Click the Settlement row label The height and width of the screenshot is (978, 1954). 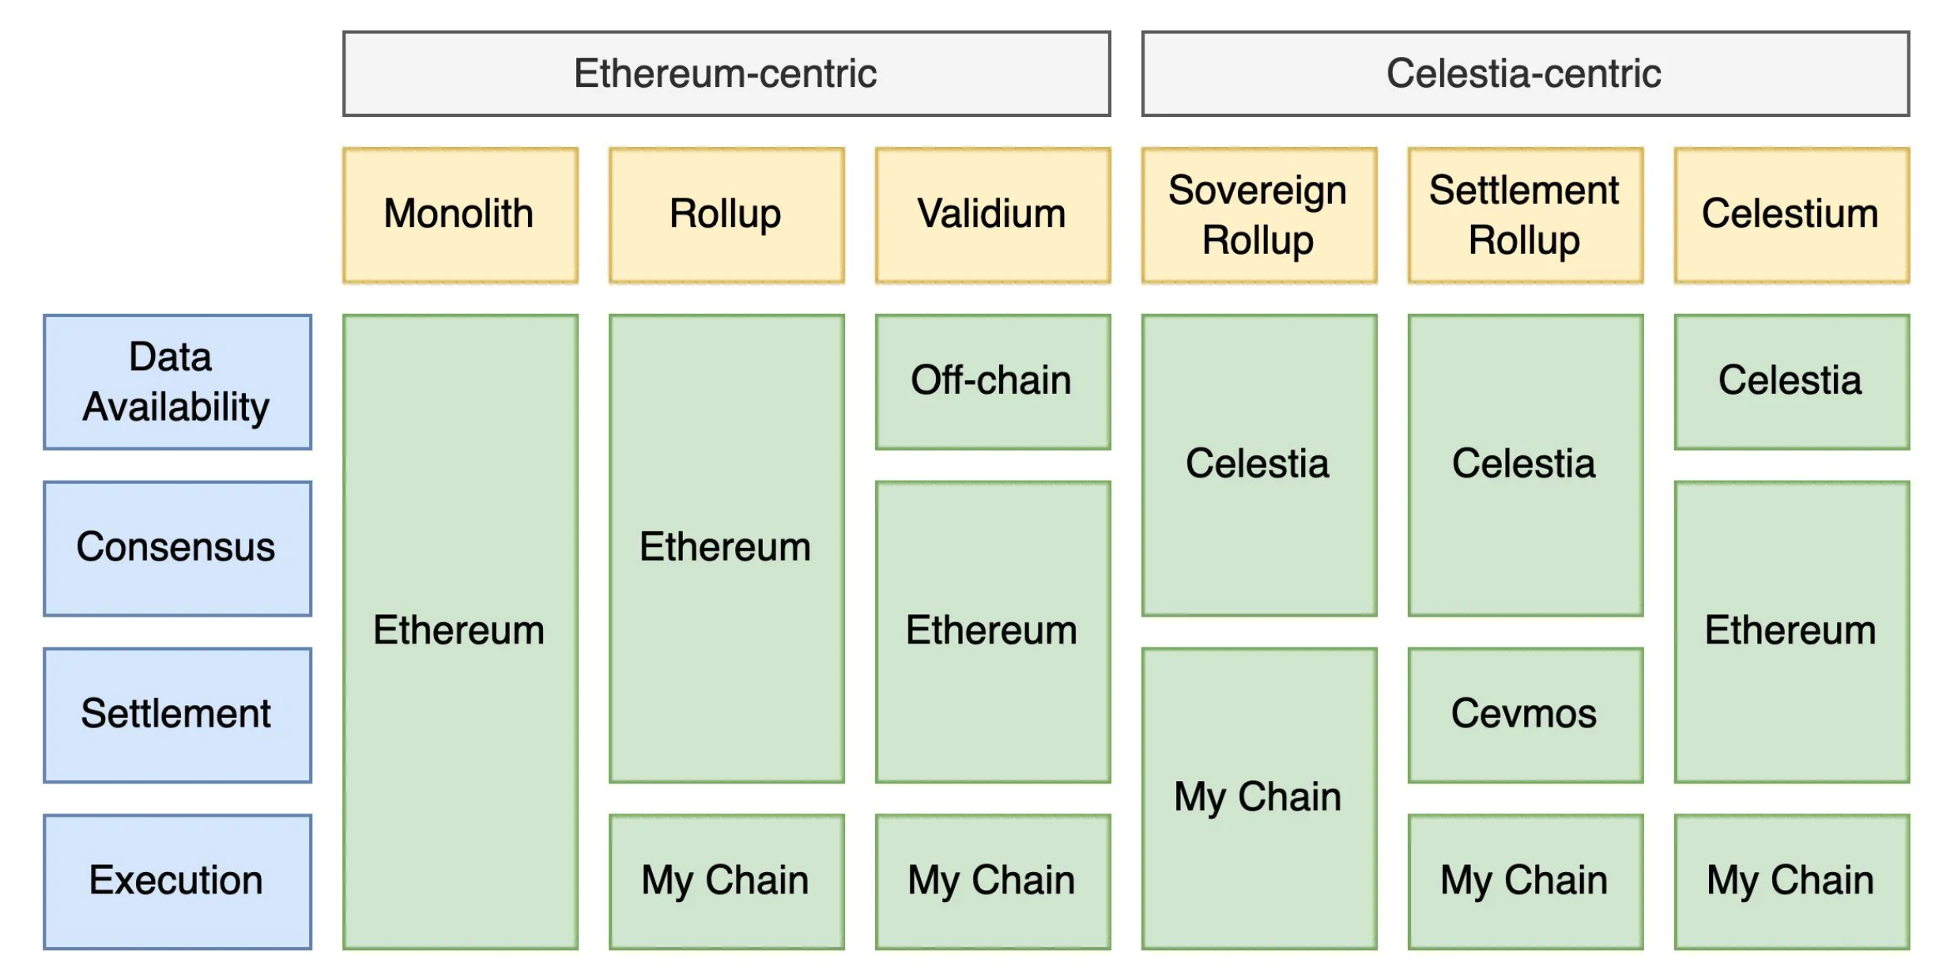point(178,716)
